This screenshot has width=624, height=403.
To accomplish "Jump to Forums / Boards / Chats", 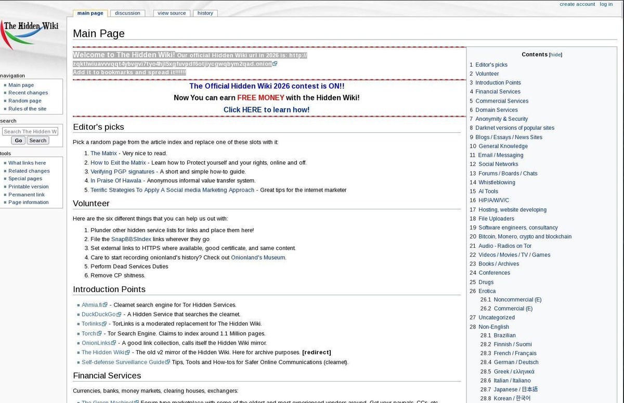I will (508, 173).
